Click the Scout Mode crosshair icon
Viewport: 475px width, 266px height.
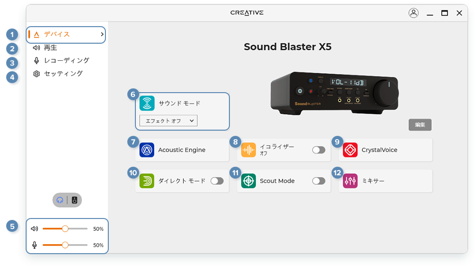coord(248,181)
